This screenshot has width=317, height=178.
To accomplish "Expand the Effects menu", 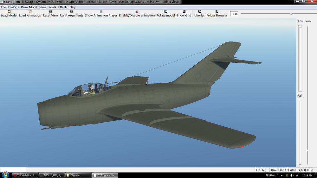I will point(63,7).
